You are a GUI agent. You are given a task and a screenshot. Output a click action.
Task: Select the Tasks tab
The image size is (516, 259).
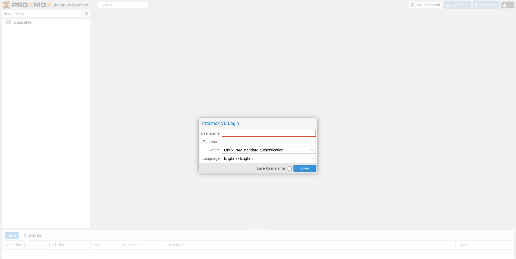[12, 235]
